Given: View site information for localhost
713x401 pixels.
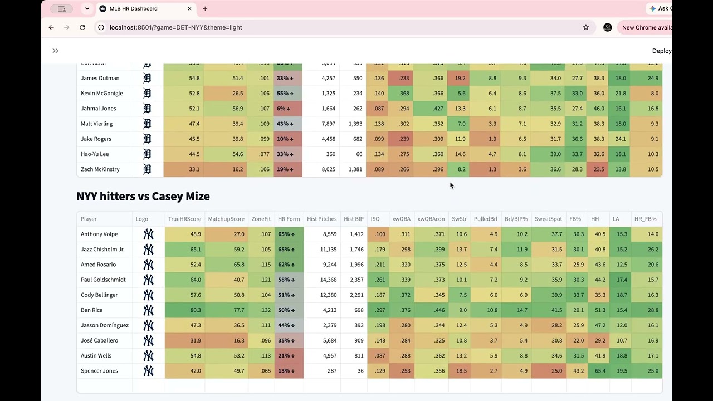Looking at the screenshot, I should pyautogui.click(x=101, y=27).
